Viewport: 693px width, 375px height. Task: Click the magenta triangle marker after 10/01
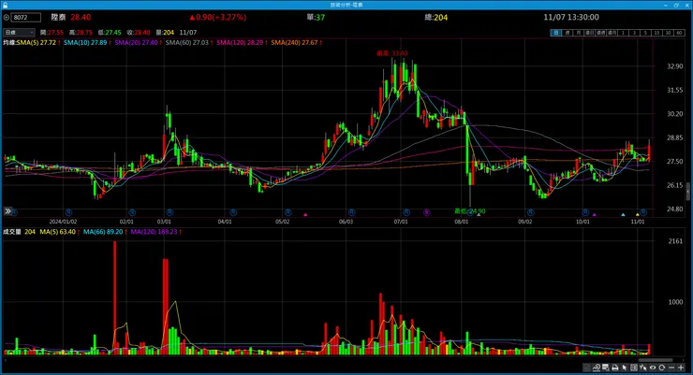click(595, 215)
